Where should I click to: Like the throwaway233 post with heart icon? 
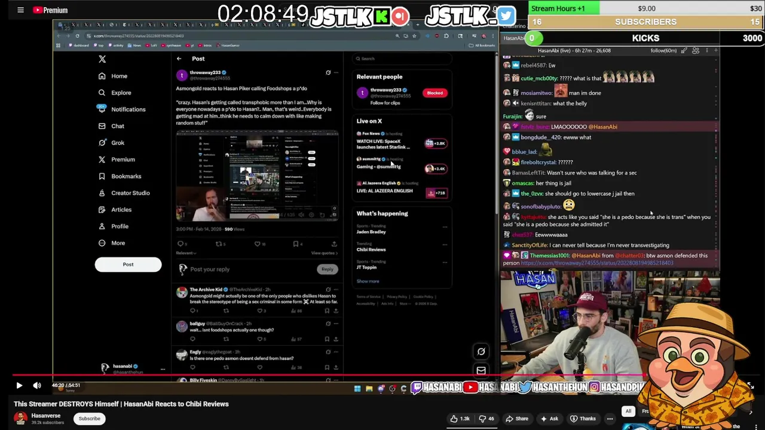click(259, 244)
